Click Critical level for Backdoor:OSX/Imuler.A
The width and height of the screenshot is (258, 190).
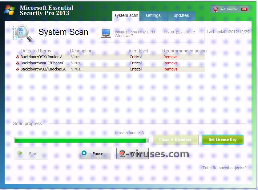135,57
